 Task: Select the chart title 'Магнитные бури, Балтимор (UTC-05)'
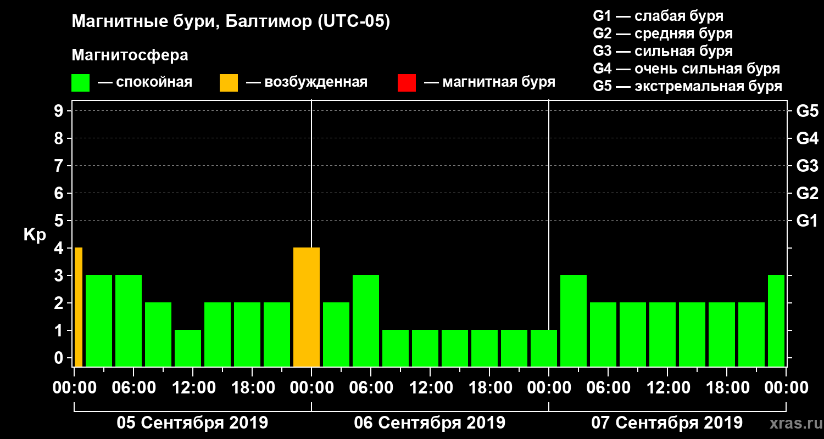coord(231,22)
